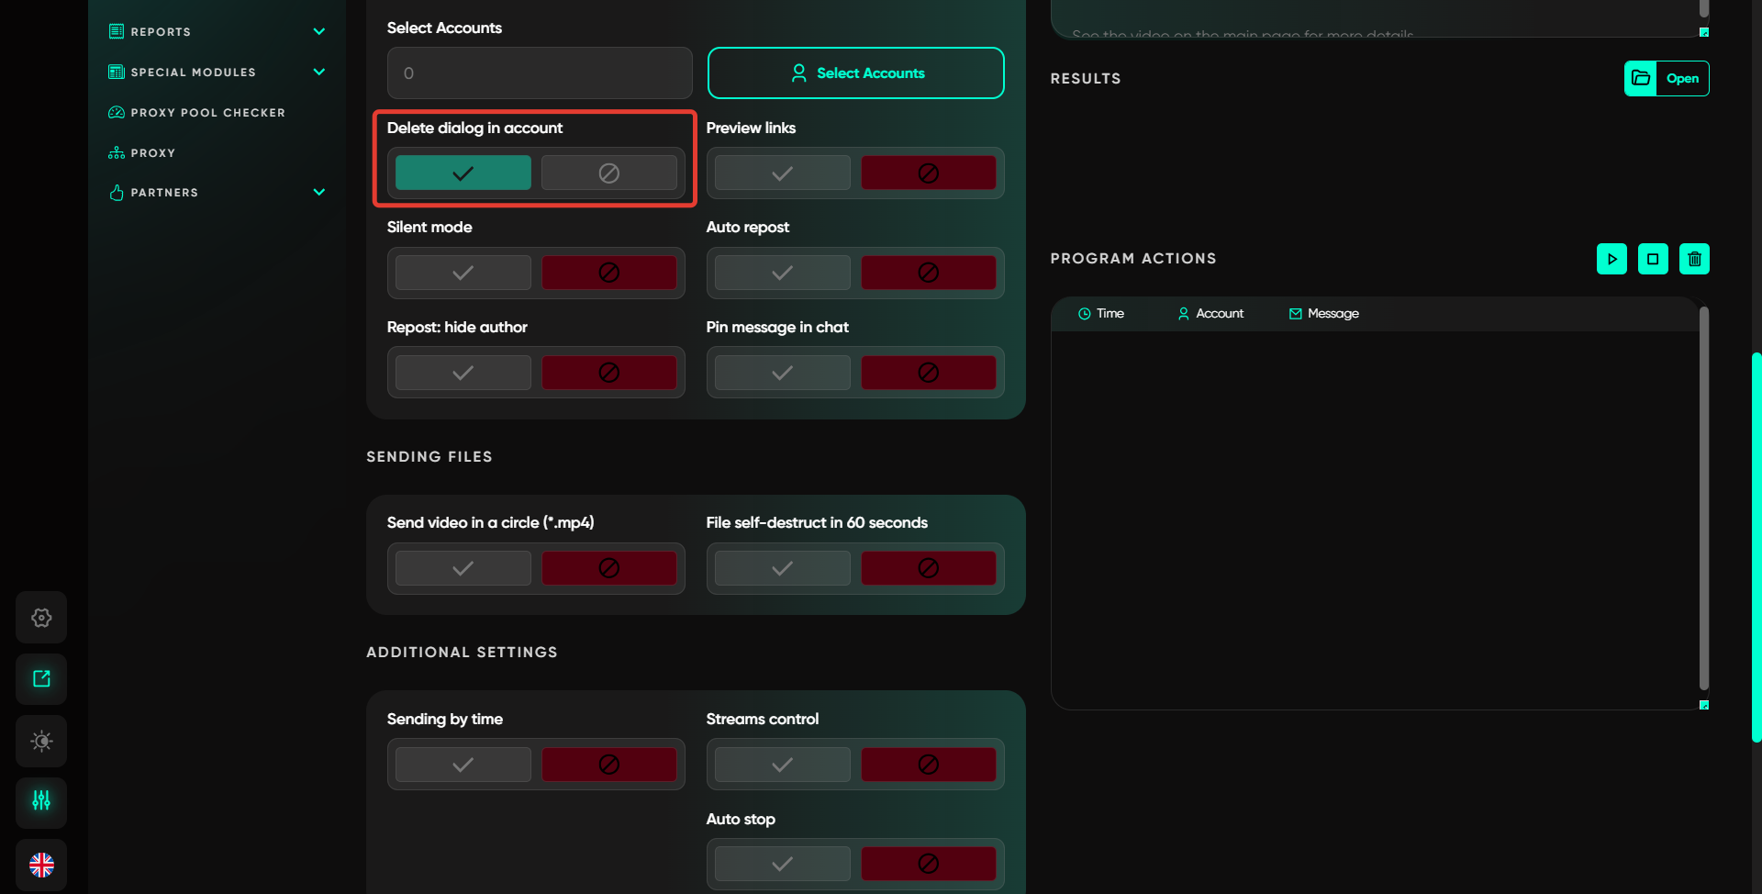Expand the Reports menu chevron
The width and height of the screenshot is (1762, 894).
coord(318,31)
